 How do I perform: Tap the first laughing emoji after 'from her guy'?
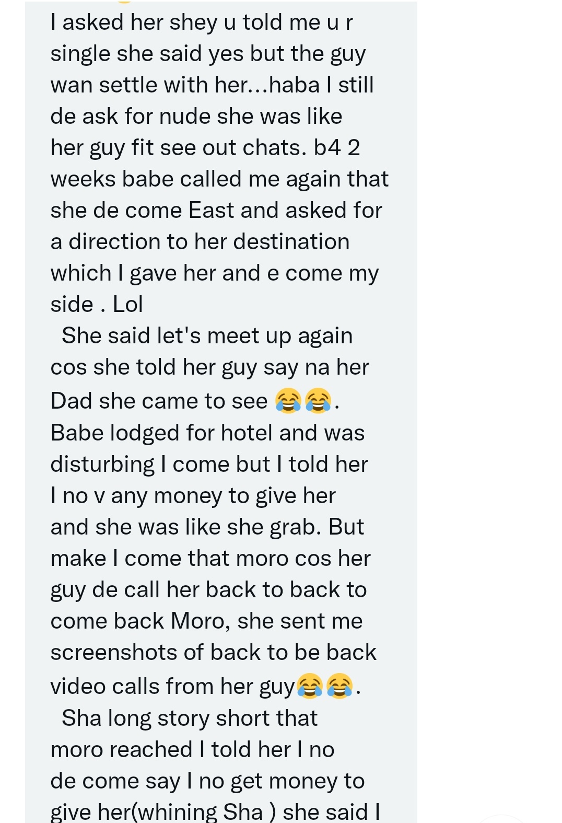310,686
